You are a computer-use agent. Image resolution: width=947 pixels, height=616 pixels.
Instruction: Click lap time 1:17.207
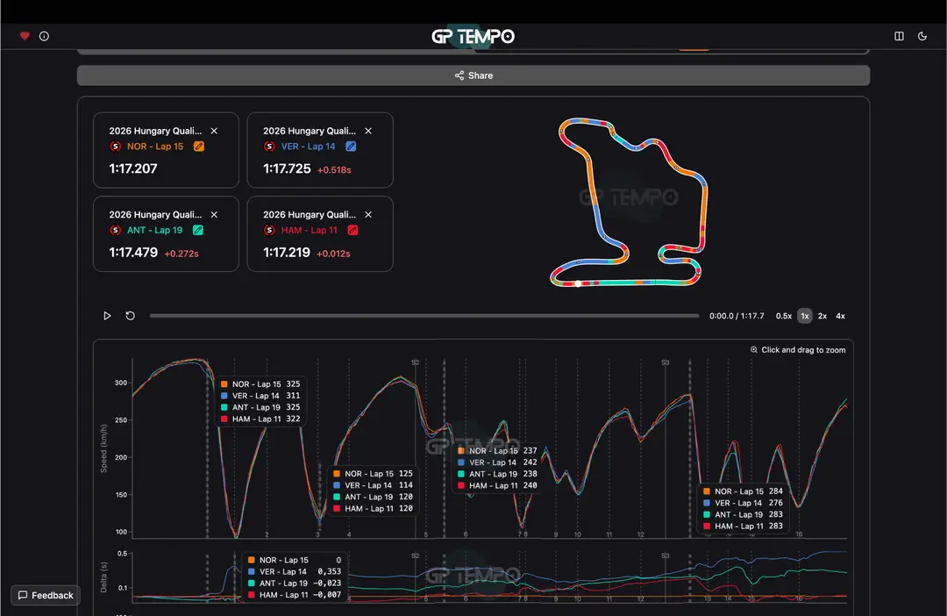pos(133,168)
